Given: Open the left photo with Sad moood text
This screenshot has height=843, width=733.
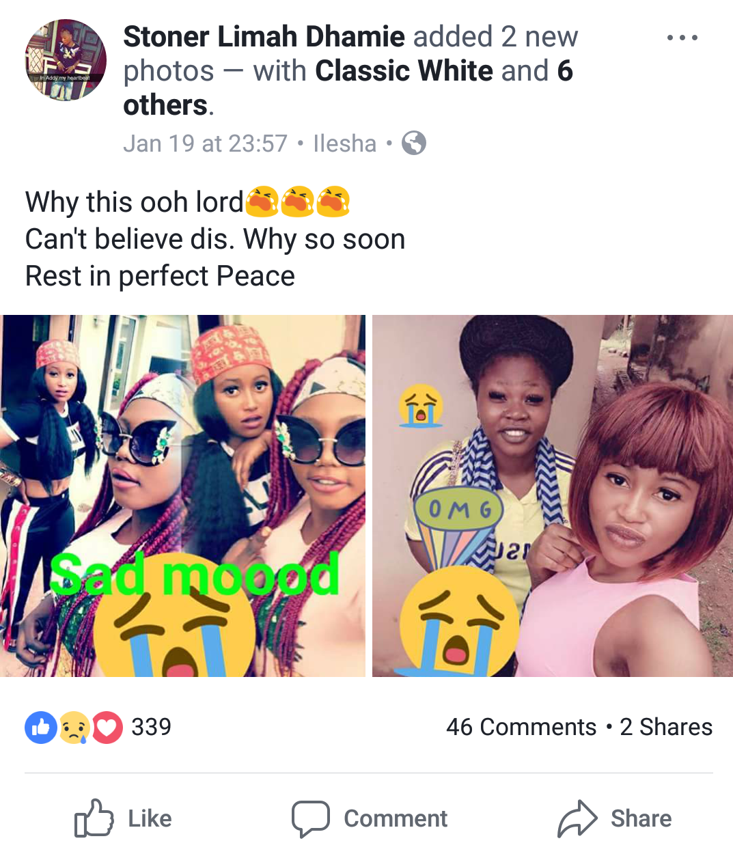Looking at the screenshot, I should coord(182,496).
